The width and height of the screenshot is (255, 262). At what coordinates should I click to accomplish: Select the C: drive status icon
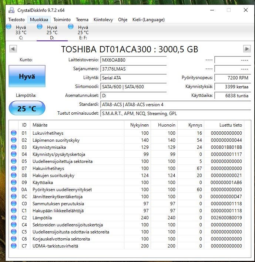[9, 26]
